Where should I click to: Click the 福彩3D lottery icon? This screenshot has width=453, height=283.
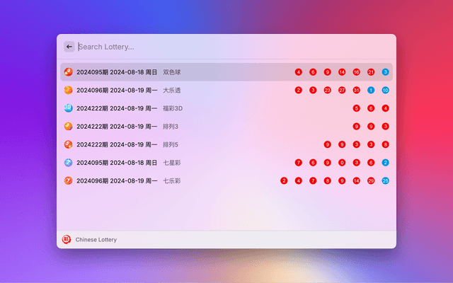pyautogui.click(x=68, y=108)
